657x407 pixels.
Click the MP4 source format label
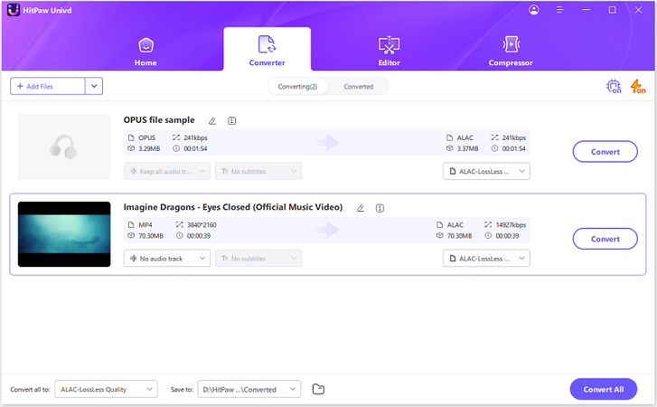point(145,225)
